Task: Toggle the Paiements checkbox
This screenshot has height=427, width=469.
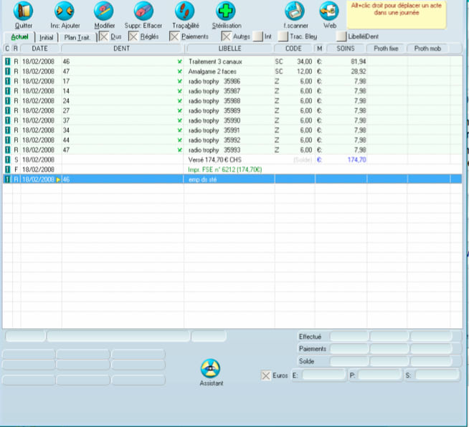Action: (x=174, y=36)
